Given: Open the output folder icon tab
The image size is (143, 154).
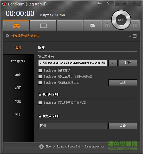Looking at the screenshot, I should [x=93, y=26].
